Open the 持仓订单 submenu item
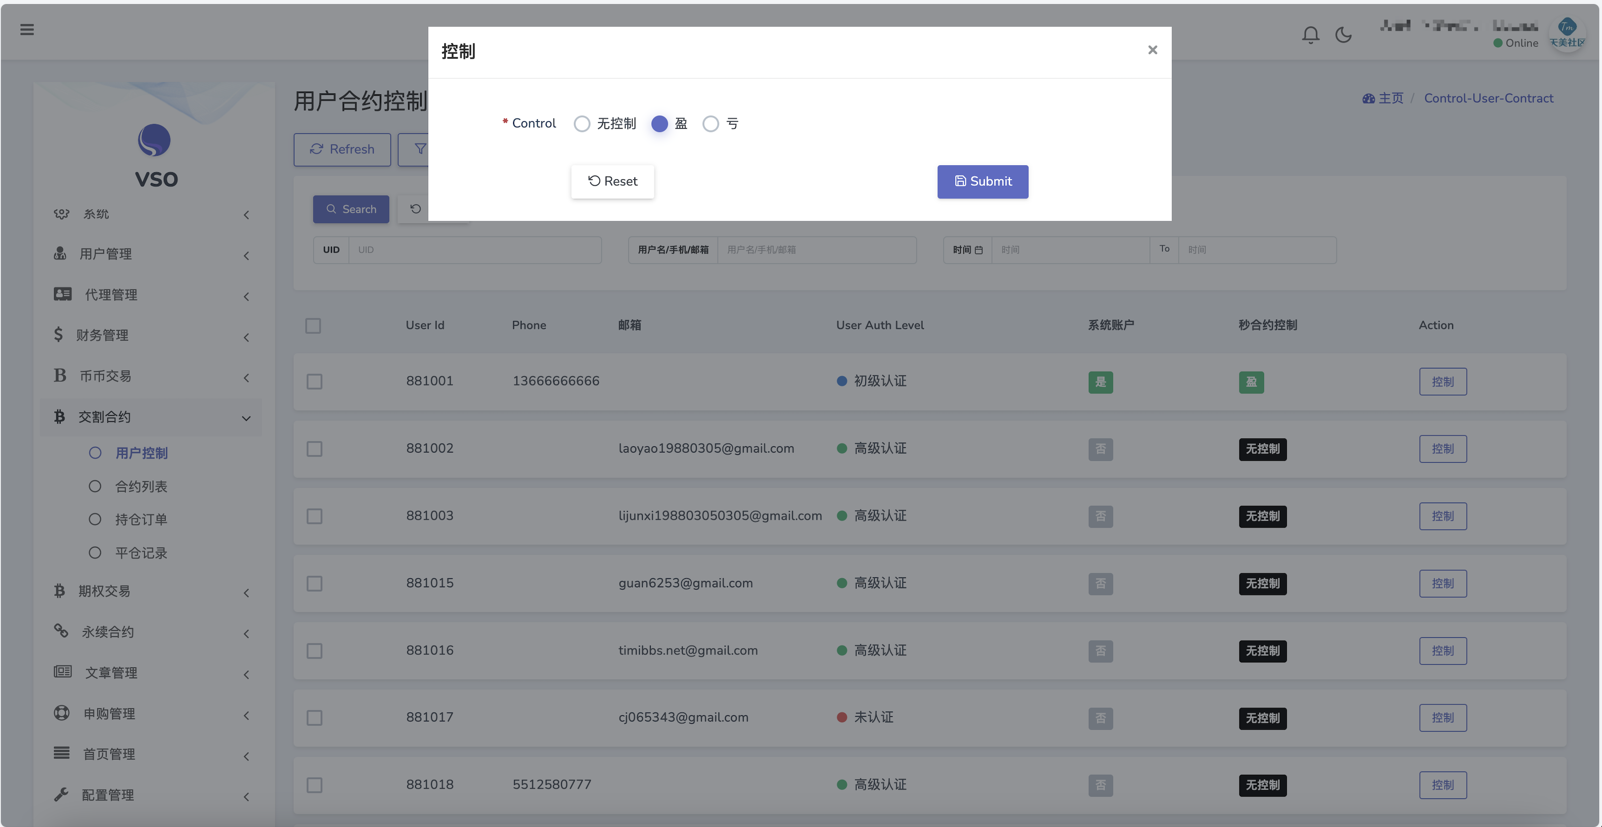Viewport: 1602px width, 827px height. click(140, 519)
